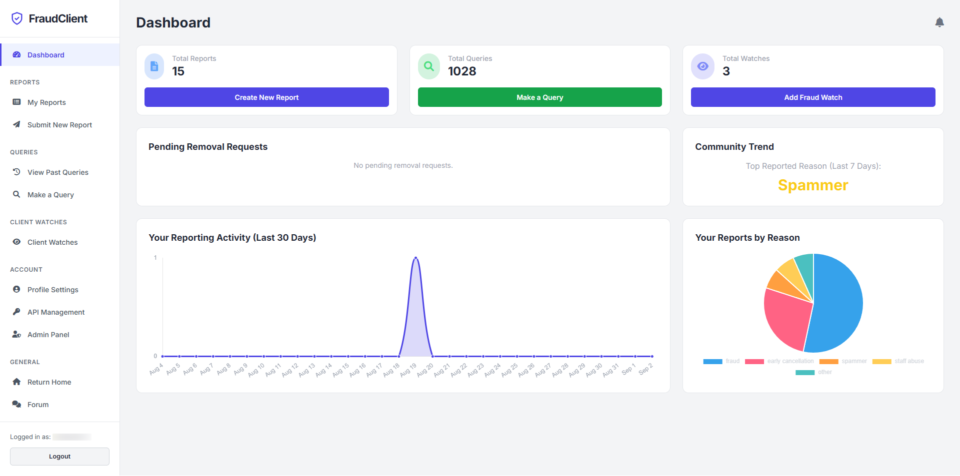This screenshot has width=960, height=476.
Task: Go to View Past Queries
Action: tap(57, 172)
